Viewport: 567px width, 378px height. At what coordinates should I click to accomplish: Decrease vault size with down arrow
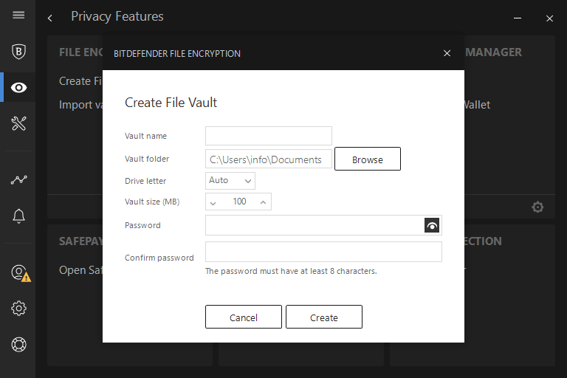(213, 202)
